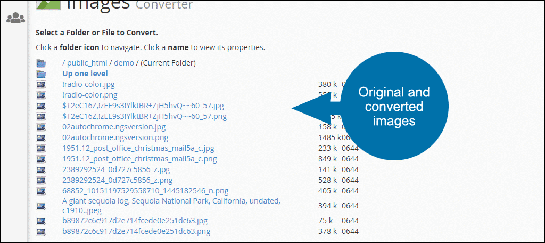
Task: Open the public_html path link
Action: click(87, 63)
